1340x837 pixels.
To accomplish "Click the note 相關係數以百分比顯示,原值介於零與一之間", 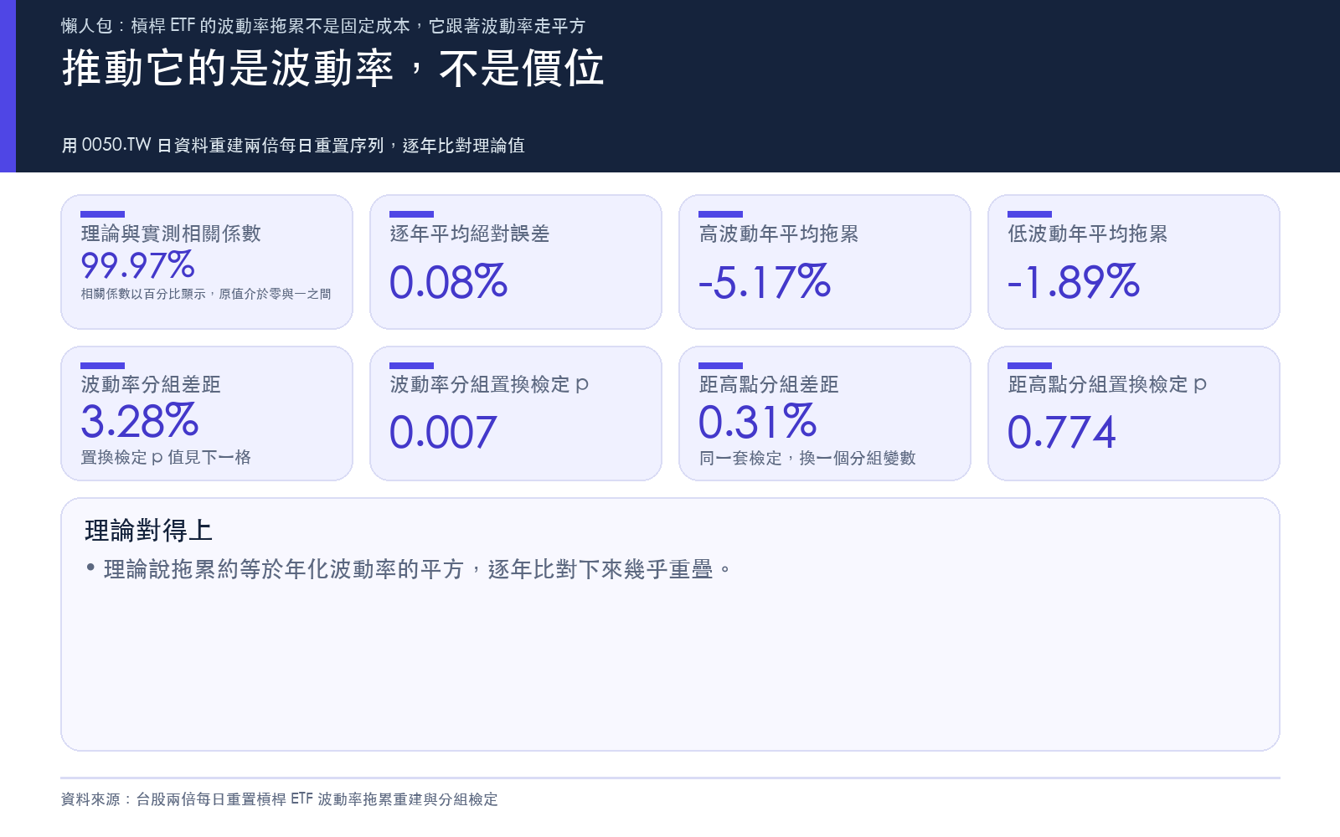I will pos(206,294).
